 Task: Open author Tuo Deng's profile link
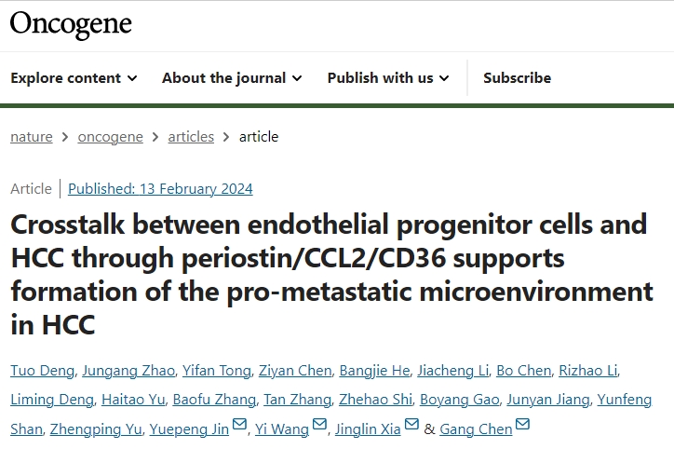(42, 371)
